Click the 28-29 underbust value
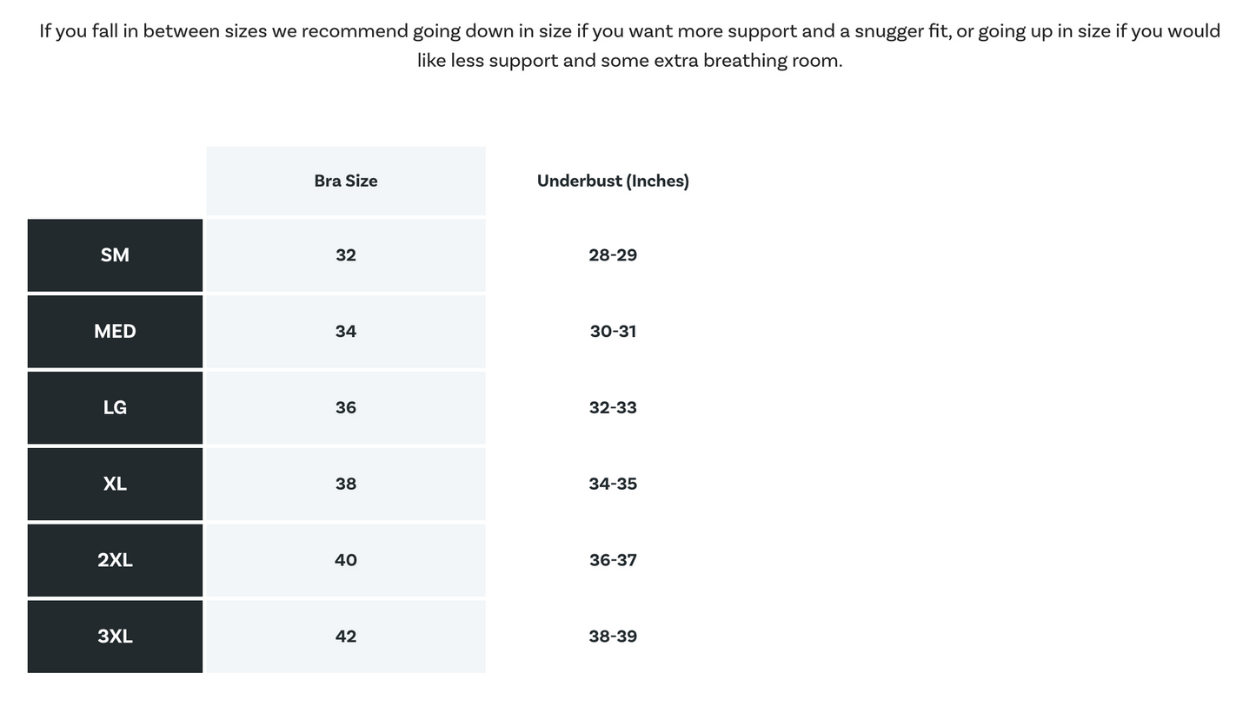Image resolution: width=1256 pixels, height=719 pixels. (x=613, y=255)
